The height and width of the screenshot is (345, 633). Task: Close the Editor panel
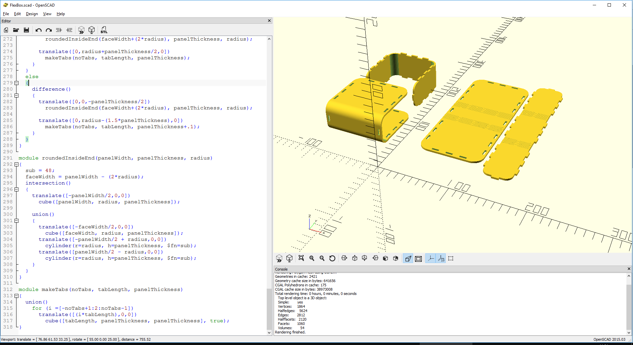[269, 21]
